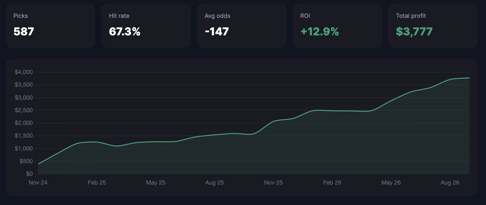This screenshot has width=486, height=205.
Task: Click the Avg odds label
Action: coord(217,16)
